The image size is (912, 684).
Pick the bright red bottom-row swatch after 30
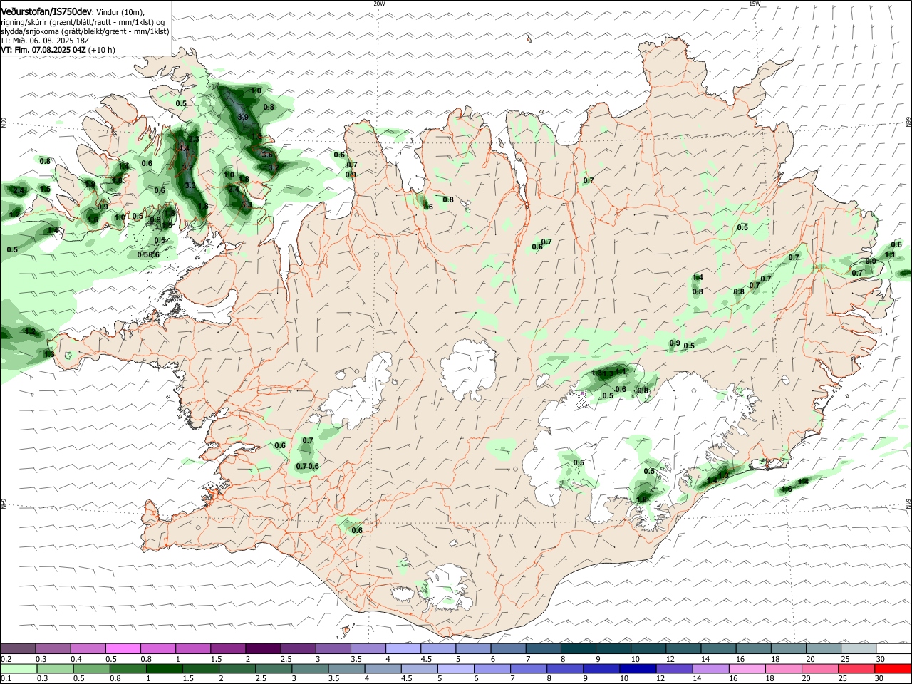point(893,668)
